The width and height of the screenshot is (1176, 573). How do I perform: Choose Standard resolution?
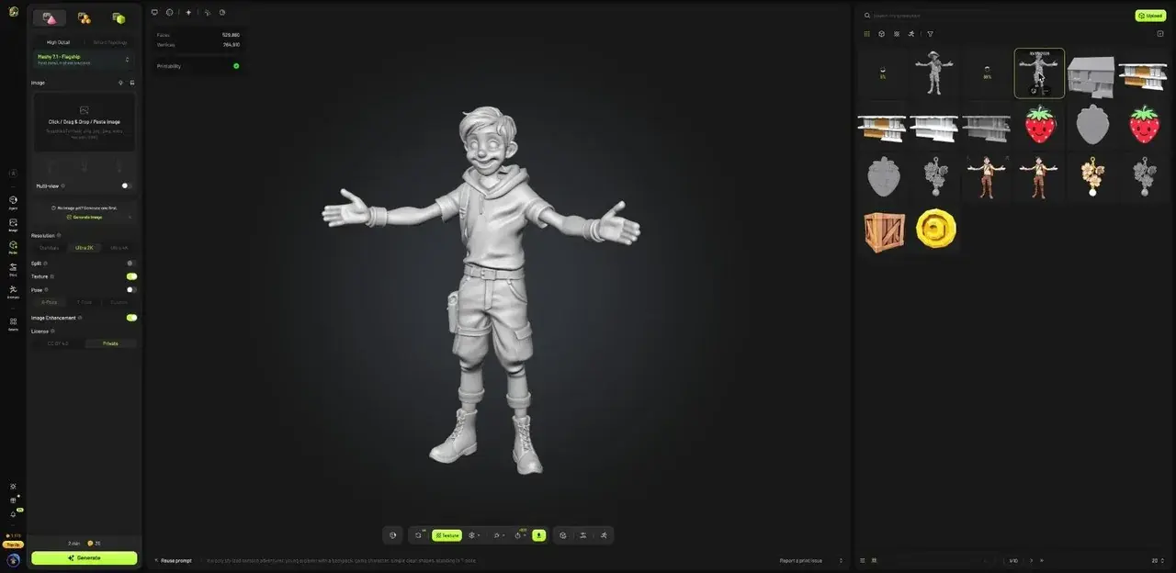click(49, 248)
